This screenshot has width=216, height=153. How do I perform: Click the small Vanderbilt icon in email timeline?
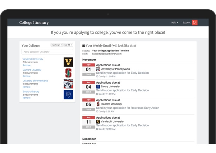[98, 122]
